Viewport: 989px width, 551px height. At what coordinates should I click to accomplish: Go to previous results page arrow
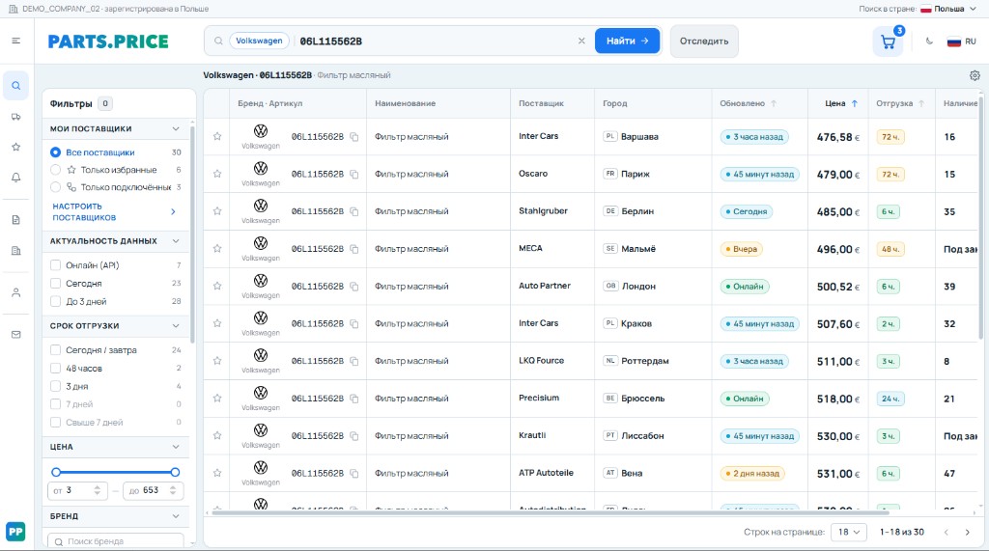tap(947, 532)
